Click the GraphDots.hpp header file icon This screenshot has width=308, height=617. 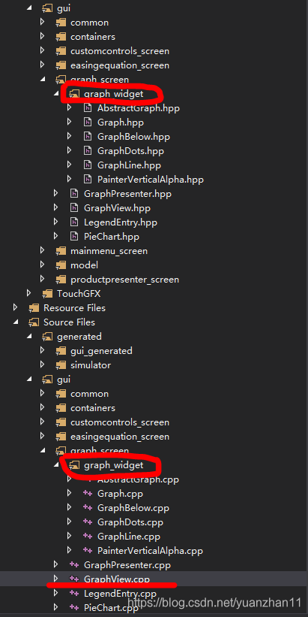click(88, 151)
